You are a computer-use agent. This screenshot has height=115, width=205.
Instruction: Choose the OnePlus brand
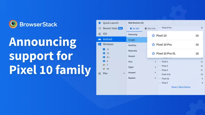(x=132, y=45)
